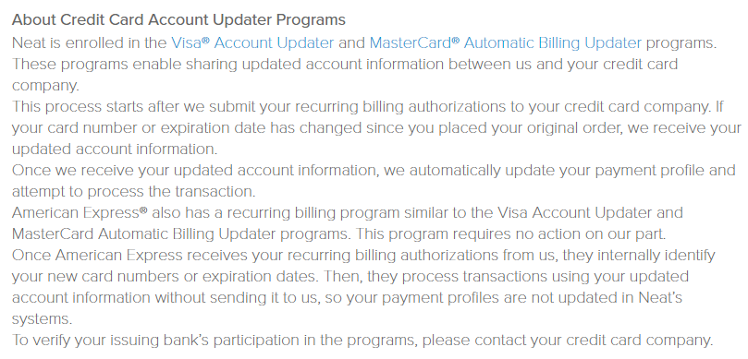Click the line 'account information without sending it to us'
Viewport: 748px width, 359px height.
point(347,298)
